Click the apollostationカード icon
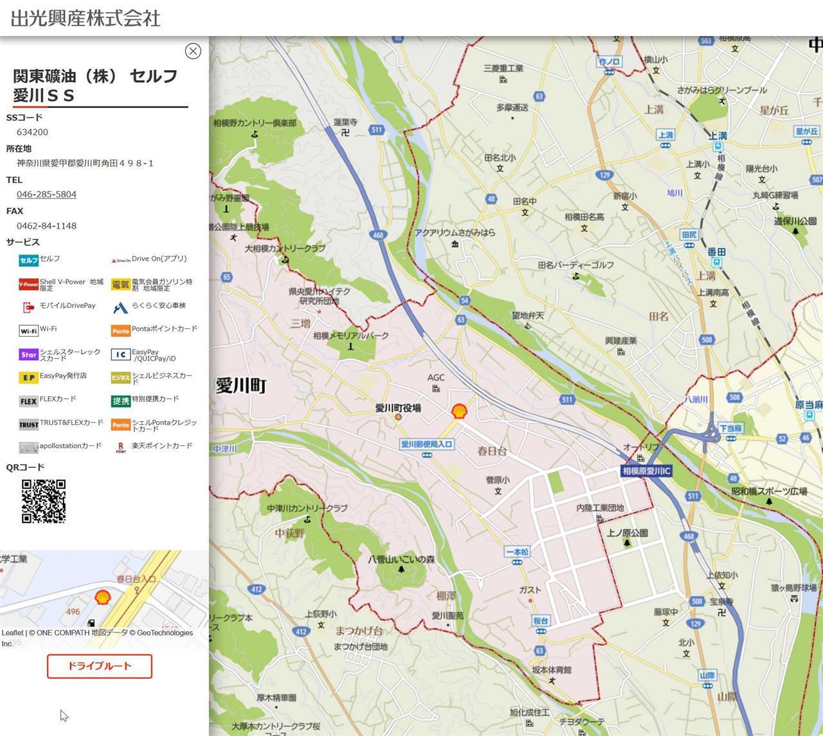Image resolution: width=823 pixels, height=736 pixels. pos(28,448)
